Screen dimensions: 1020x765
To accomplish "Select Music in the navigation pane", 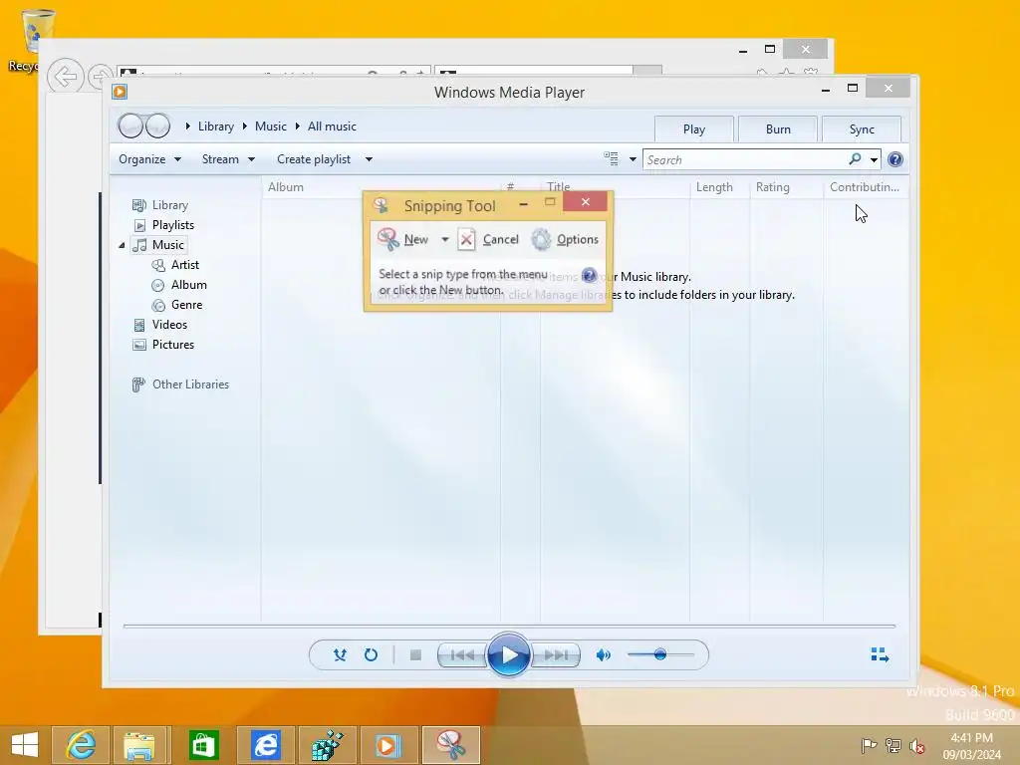I will click(167, 245).
